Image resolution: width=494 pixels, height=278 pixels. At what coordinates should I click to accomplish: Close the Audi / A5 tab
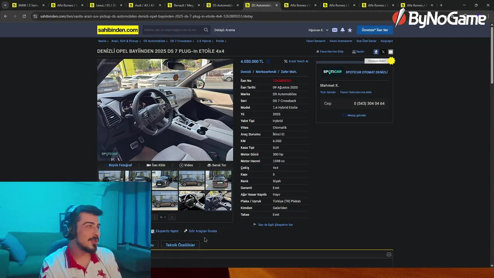click(x=160, y=5)
